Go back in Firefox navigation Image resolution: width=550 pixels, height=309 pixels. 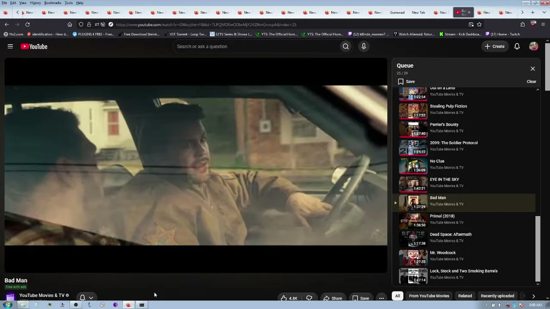7,24
